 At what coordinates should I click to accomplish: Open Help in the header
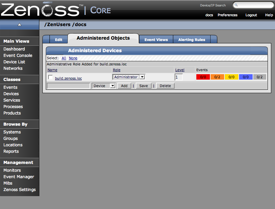tap(269, 15)
